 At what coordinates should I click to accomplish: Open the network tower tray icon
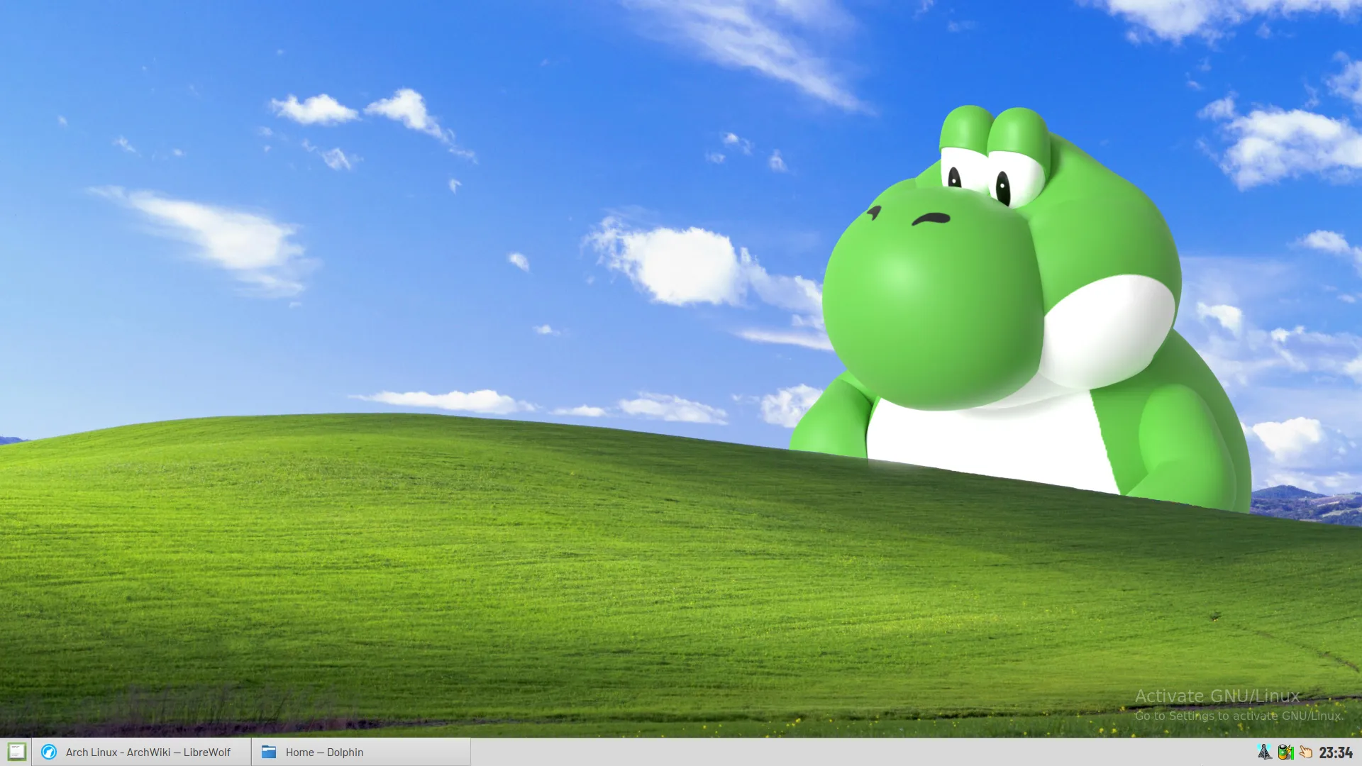pyautogui.click(x=1264, y=752)
